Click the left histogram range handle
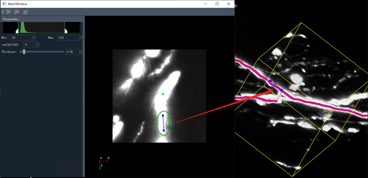The image size is (368, 178). click(x=17, y=31)
